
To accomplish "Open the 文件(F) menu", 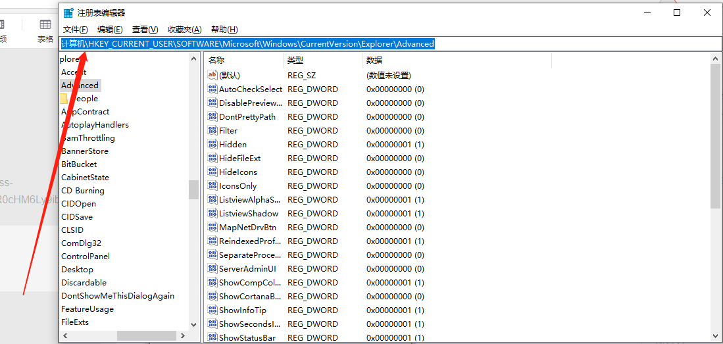I will 75,30.
